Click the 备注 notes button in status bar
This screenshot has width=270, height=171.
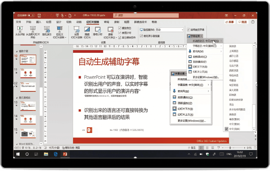192,148
